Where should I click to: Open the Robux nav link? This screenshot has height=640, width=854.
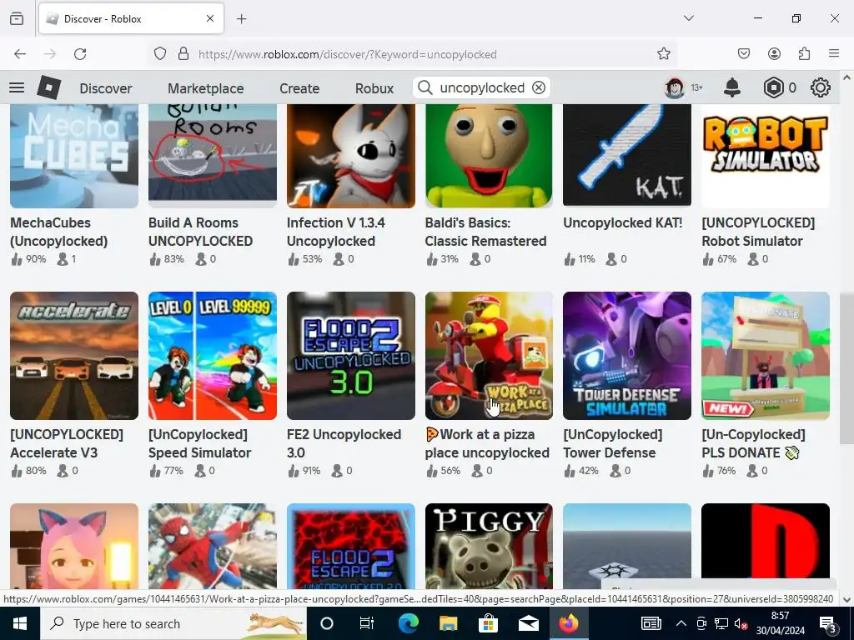(x=374, y=88)
